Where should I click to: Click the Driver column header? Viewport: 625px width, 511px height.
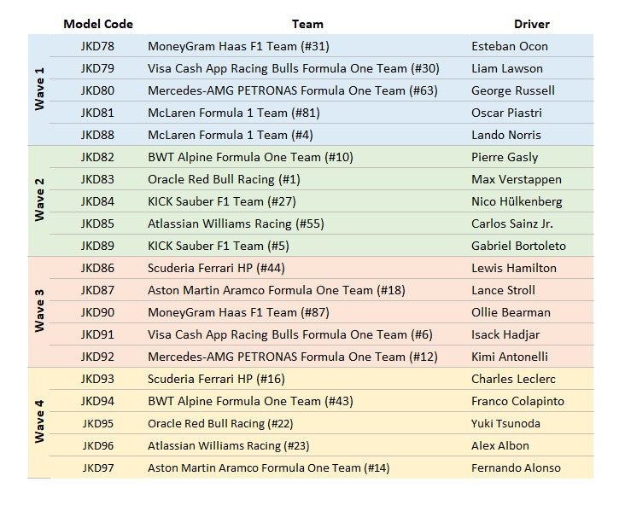532,24
